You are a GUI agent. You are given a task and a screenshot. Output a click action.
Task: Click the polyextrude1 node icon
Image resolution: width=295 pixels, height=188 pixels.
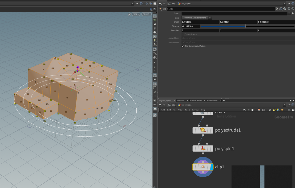203,130
